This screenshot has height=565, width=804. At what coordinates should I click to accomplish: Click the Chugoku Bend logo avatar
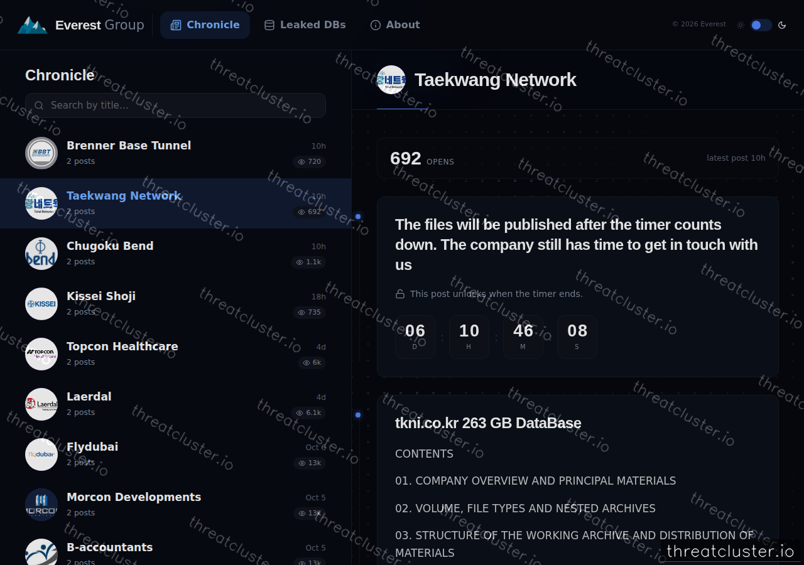(x=41, y=254)
